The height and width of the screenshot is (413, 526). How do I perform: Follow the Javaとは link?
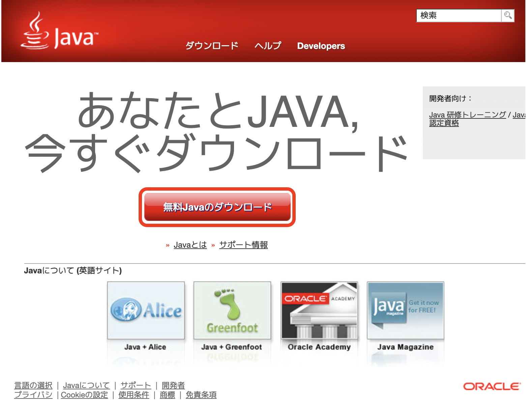[x=190, y=245]
